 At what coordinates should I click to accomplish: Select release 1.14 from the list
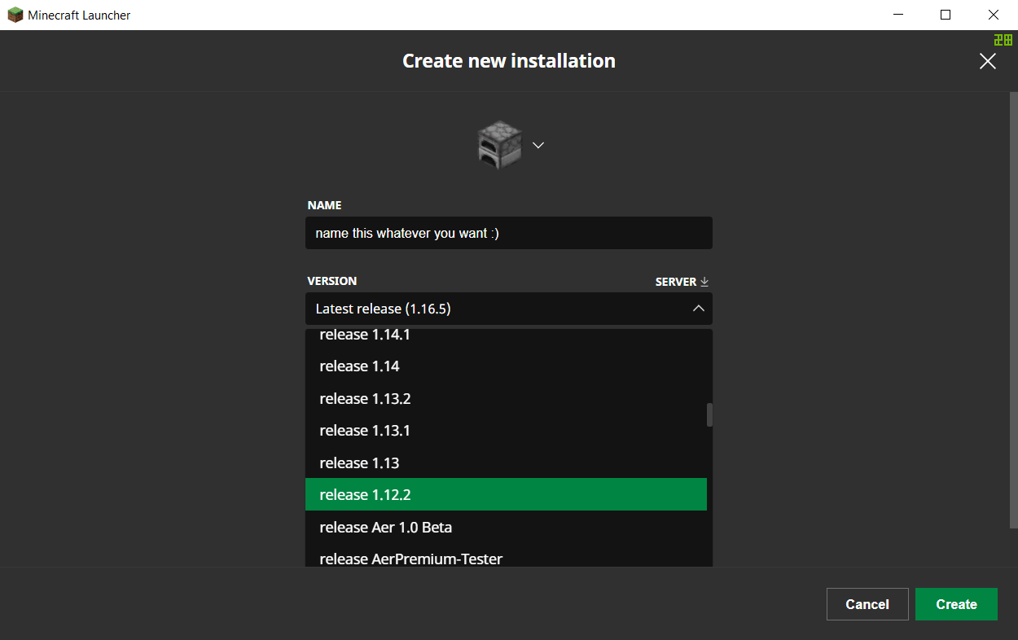506,366
